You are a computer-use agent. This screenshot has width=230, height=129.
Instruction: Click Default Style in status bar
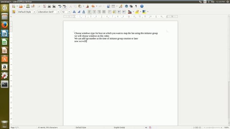pyautogui.click(x=81, y=128)
